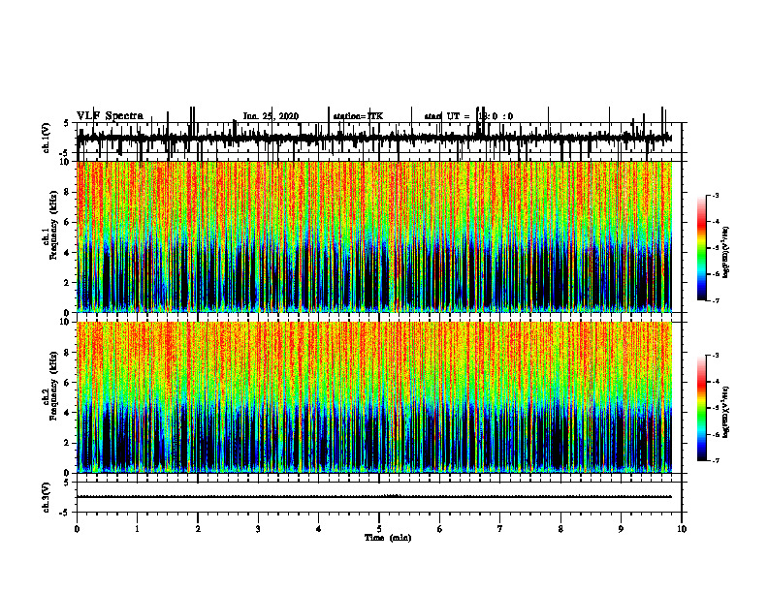Click the "-7" value on ch.2 color bar
Image resolution: width=768 pixels, height=593 pixels.
tap(716, 460)
